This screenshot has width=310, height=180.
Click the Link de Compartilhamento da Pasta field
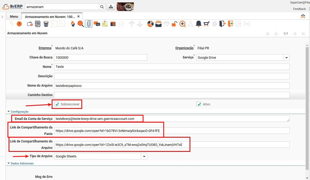click(172, 131)
